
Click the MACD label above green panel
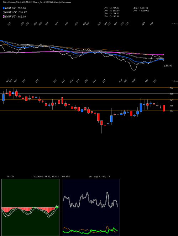click(11, 176)
